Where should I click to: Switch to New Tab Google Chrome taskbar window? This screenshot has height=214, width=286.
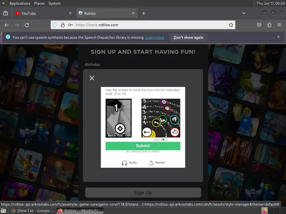(33, 211)
